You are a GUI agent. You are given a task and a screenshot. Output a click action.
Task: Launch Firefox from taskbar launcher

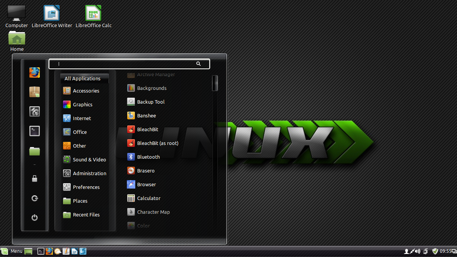click(x=49, y=251)
